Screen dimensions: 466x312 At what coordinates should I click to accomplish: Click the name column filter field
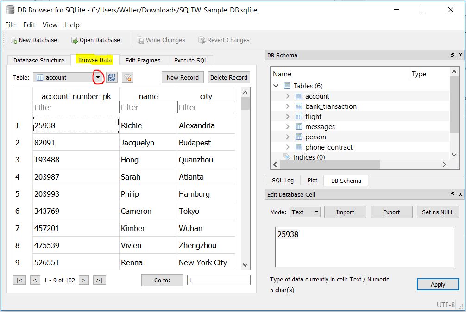coord(148,107)
